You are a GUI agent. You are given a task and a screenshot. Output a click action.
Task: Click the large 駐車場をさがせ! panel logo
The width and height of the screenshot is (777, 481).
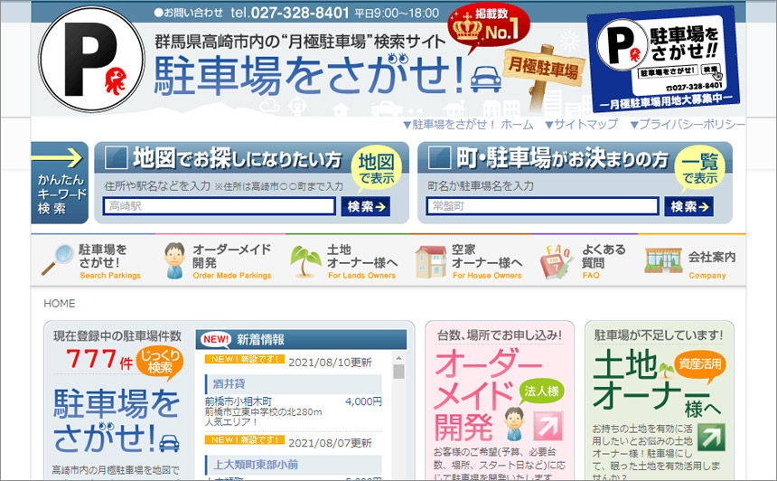(117, 420)
